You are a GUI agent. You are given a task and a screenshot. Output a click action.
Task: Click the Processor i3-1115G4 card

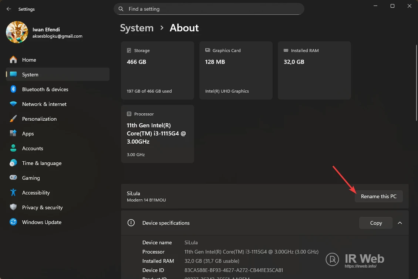point(158,134)
